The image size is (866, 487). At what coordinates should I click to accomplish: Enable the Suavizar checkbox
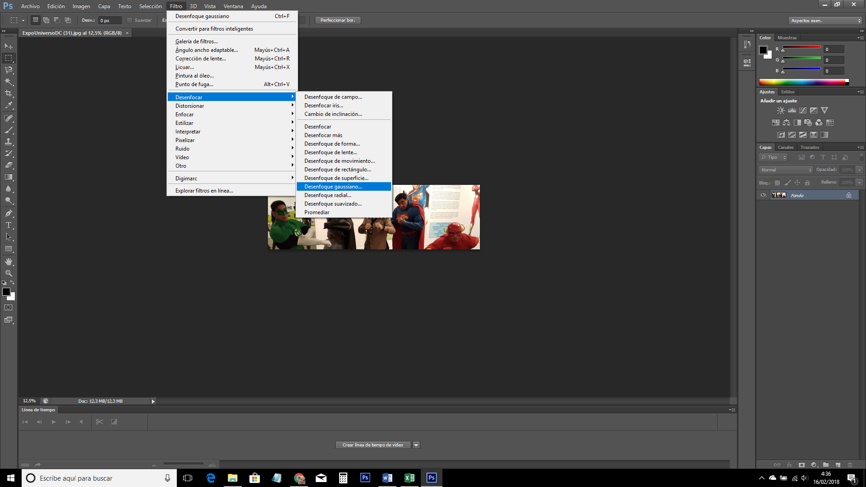[129, 20]
